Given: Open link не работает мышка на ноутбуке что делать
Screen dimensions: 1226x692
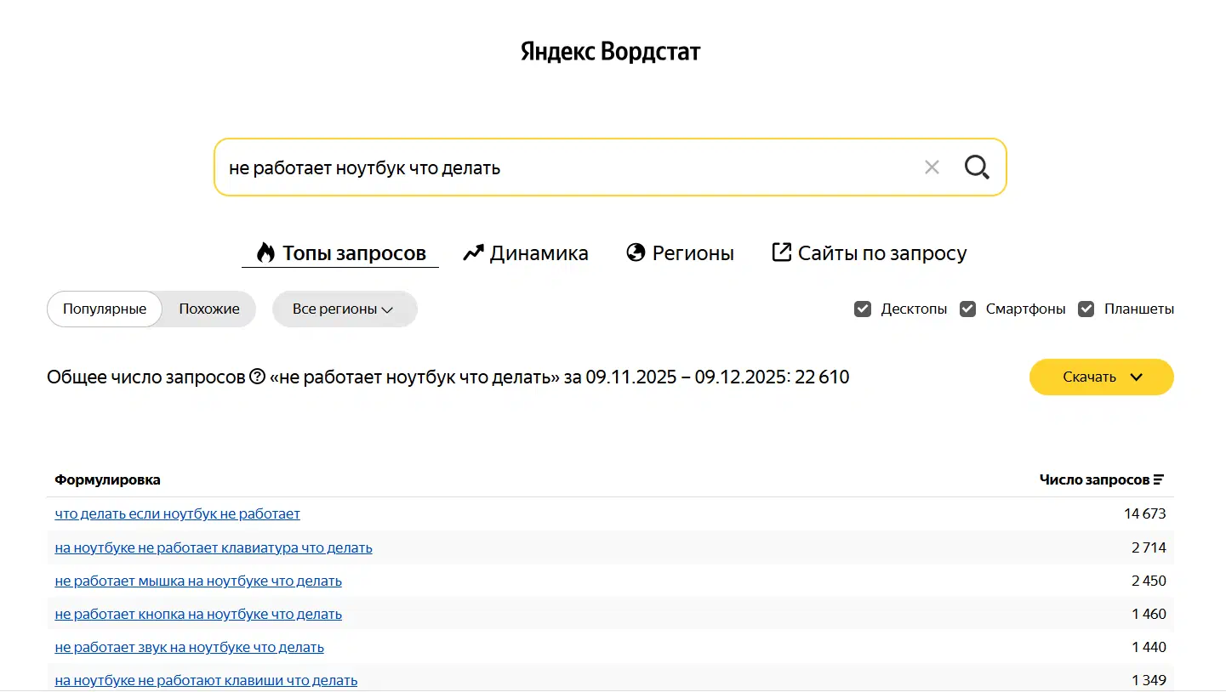Looking at the screenshot, I should (198, 581).
